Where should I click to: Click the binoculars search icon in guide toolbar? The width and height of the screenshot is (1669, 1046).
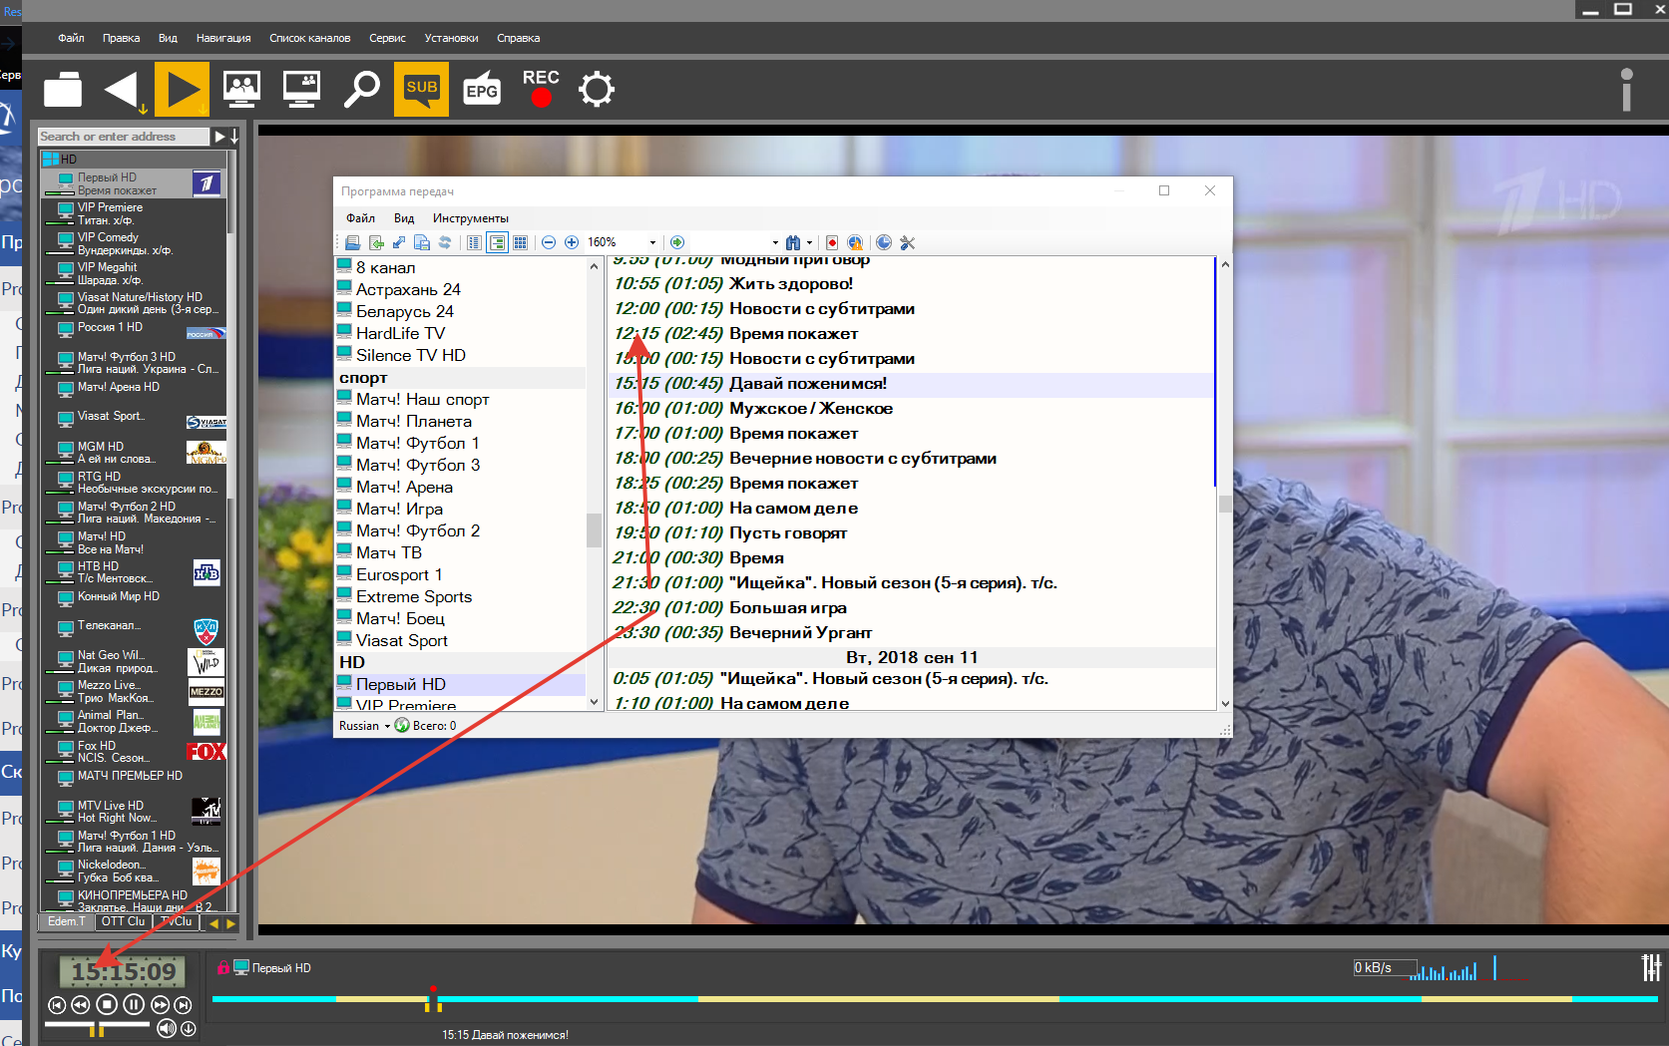pyautogui.click(x=793, y=242)
